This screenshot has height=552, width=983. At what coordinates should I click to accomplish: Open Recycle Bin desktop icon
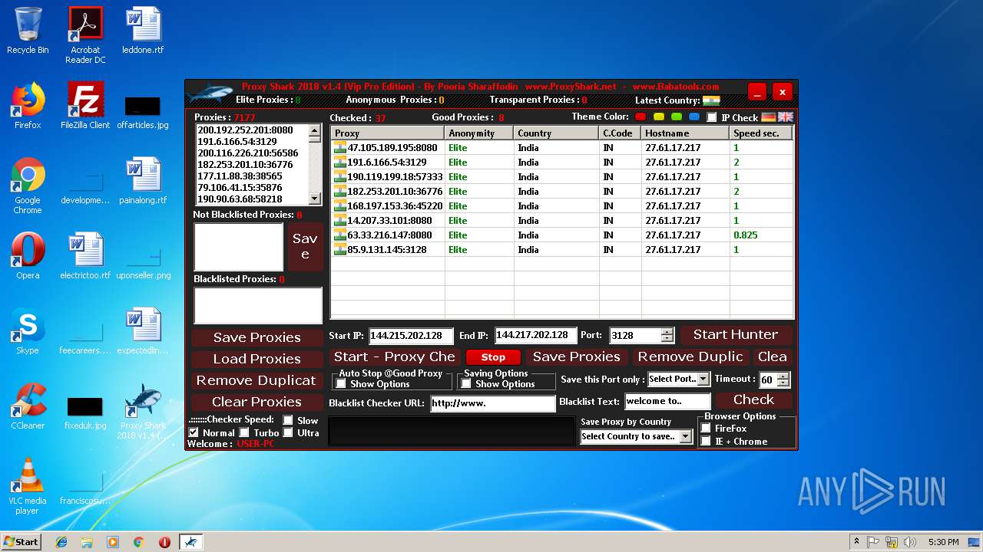[28, 31]
